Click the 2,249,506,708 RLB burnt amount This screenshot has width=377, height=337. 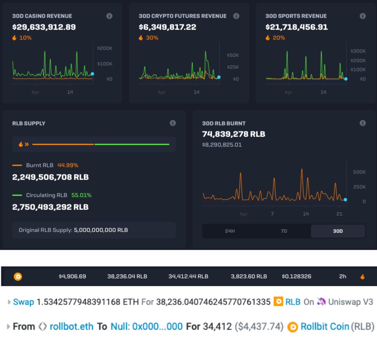point(50,177)
